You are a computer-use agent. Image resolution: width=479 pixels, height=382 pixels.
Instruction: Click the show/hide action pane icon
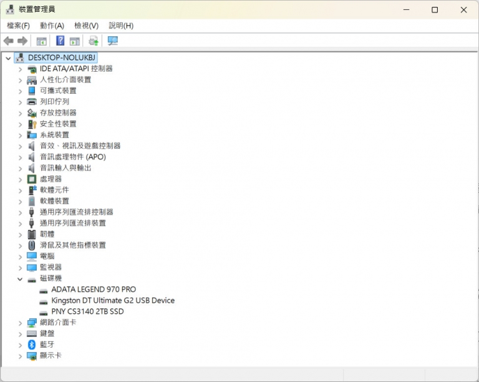pos(75,41)
